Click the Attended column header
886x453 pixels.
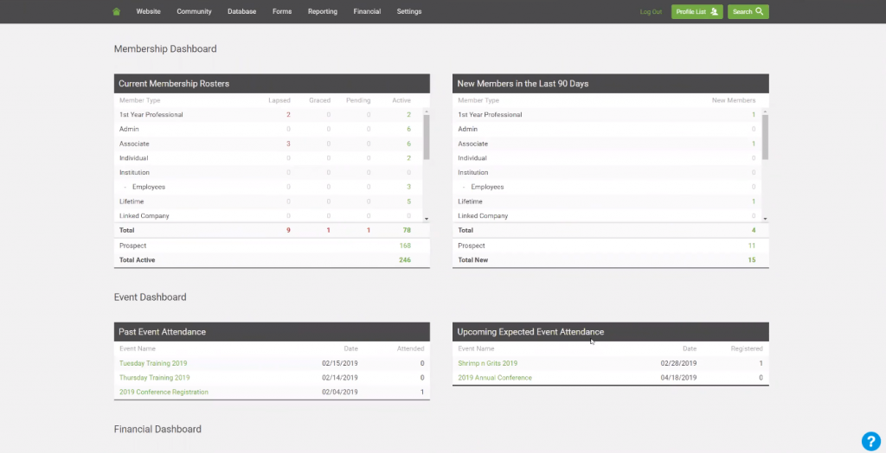point(410,348)
